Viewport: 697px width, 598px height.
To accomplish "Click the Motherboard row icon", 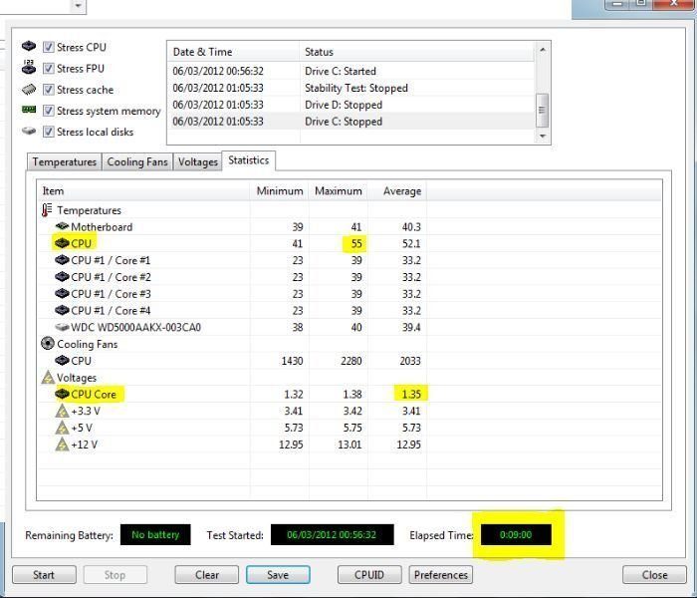I will tap(62, 226).
